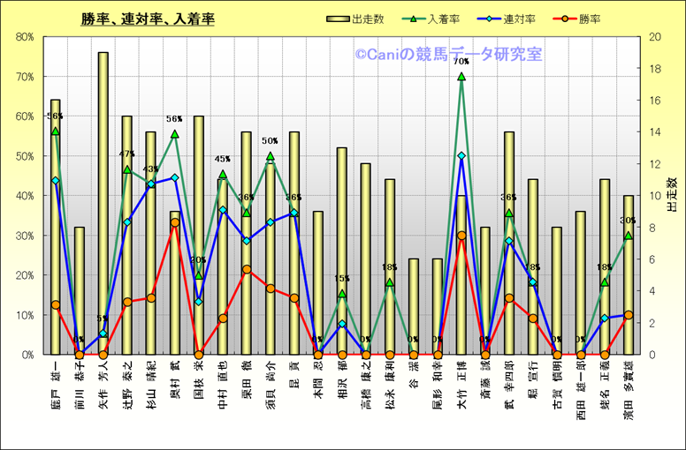Image resolution: width=686 pixels, height=450 pixels.
Task: Click the 出走数 bar legend icon
Action: click(x=337, y=19)
